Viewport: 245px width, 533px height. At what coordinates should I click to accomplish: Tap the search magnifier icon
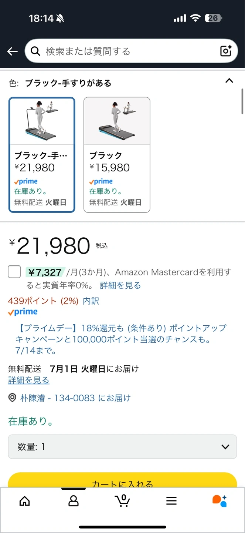(35, 51)
